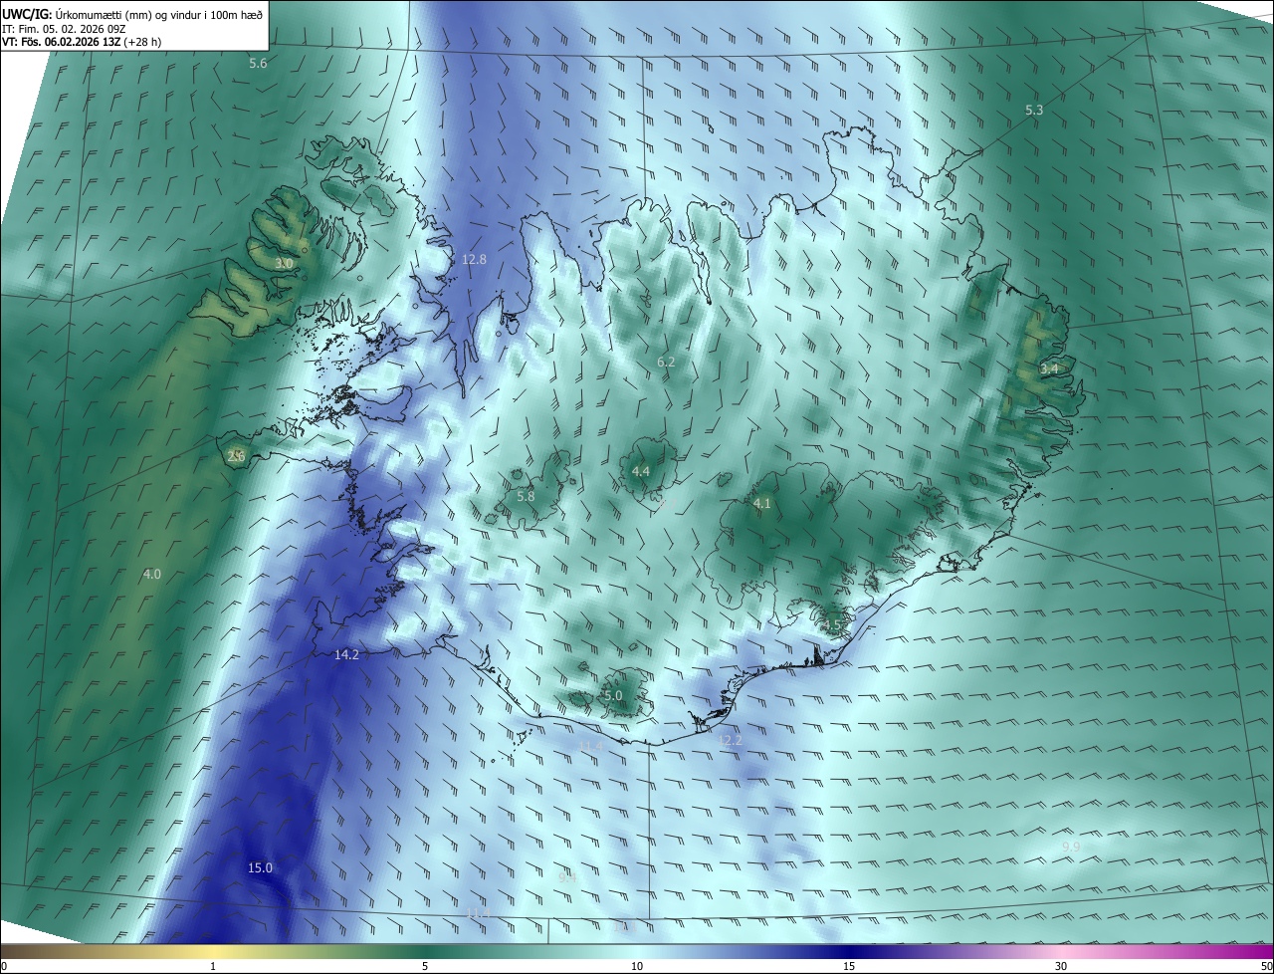Viewport: 1274px width, 974px height.
Task: Click the 5.3 value label on the map
Action: click(1034, 110)
